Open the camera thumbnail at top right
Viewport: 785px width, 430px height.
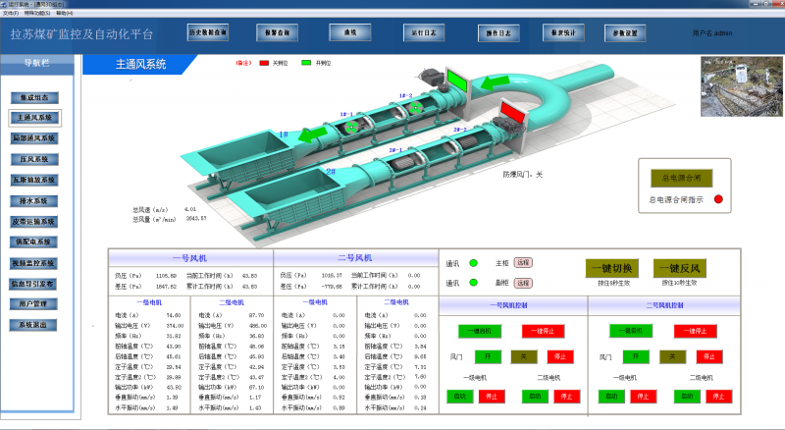coord(741,86)
